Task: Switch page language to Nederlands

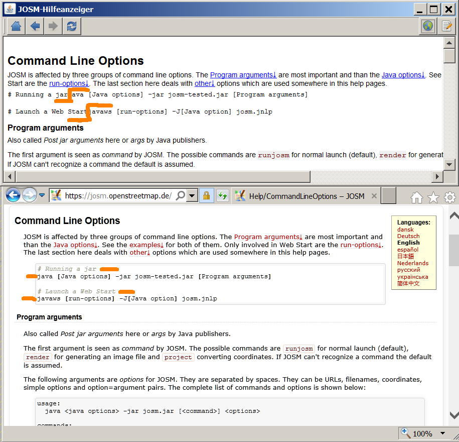Action: pyautogui.click(x=413, y=263)
